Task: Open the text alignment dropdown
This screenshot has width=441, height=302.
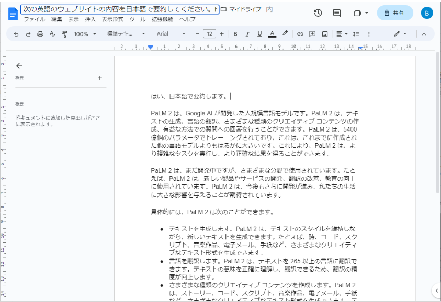Action: point(342,34)
